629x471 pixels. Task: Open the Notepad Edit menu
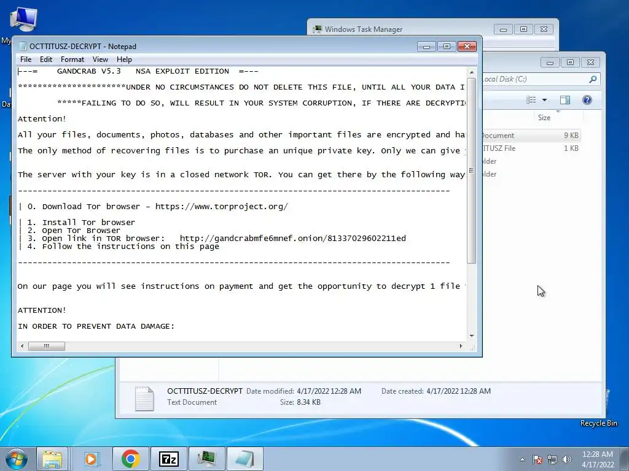click(x=45, y=59)
